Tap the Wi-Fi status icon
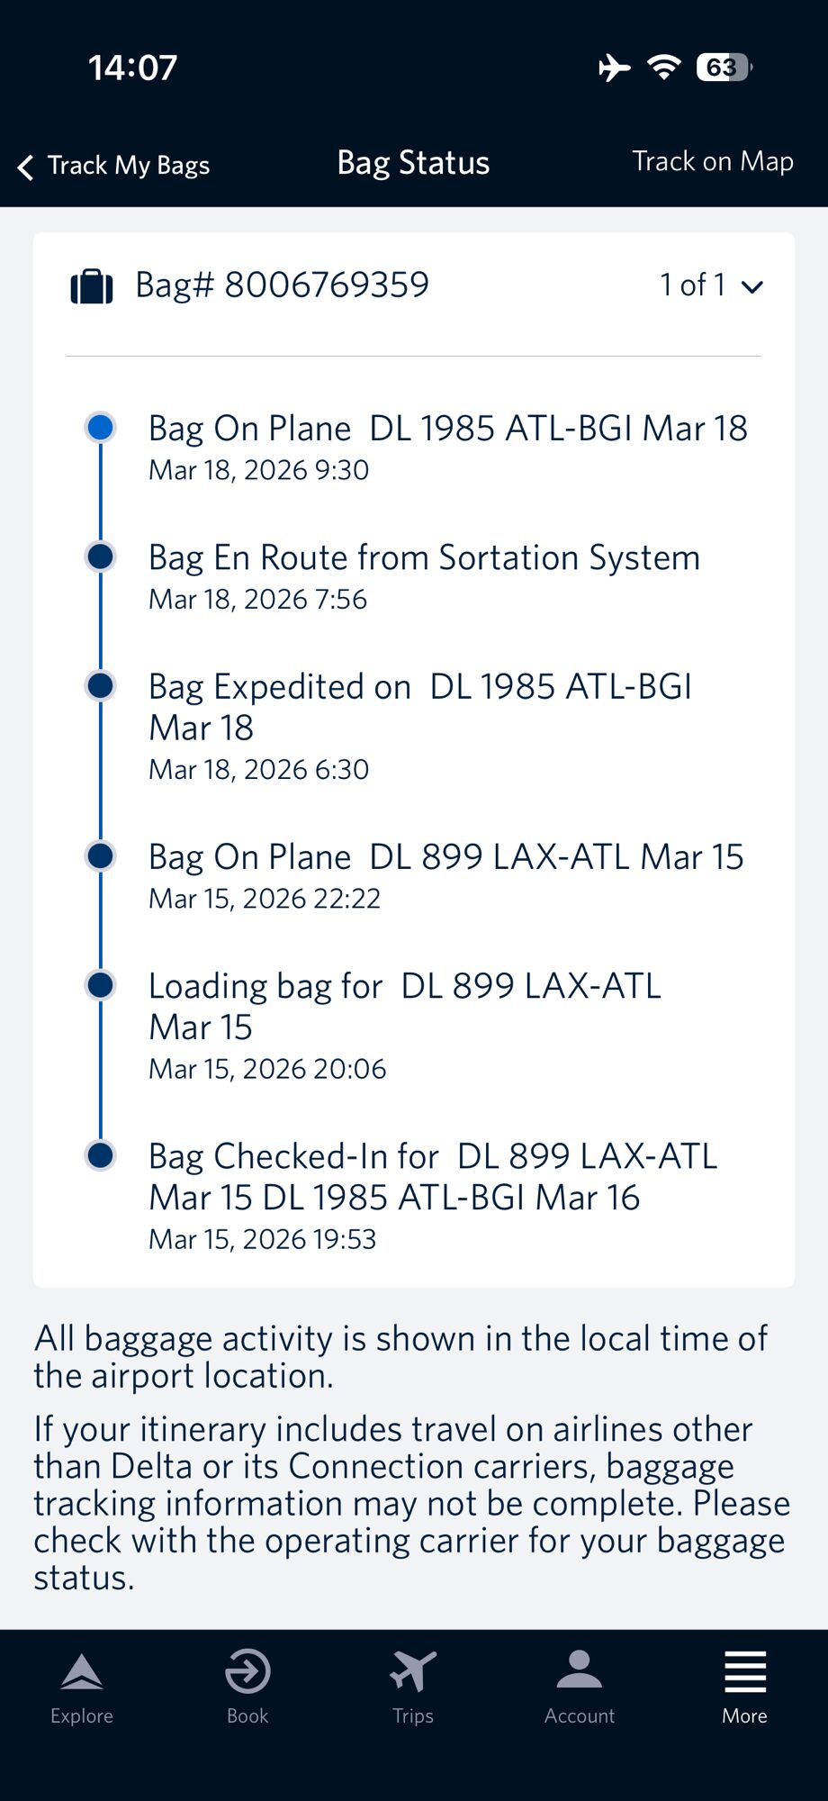The width and height of the screenshot is (828, 1801). [x=664, y=68]
